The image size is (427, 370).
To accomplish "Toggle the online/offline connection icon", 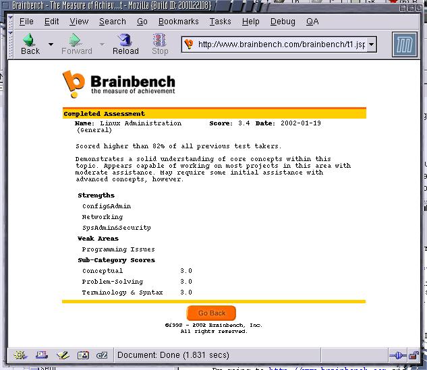I will [397, 355].
